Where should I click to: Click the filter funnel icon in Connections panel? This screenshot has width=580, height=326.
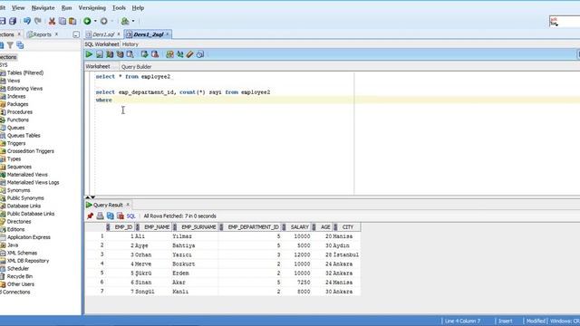point(10,45)
